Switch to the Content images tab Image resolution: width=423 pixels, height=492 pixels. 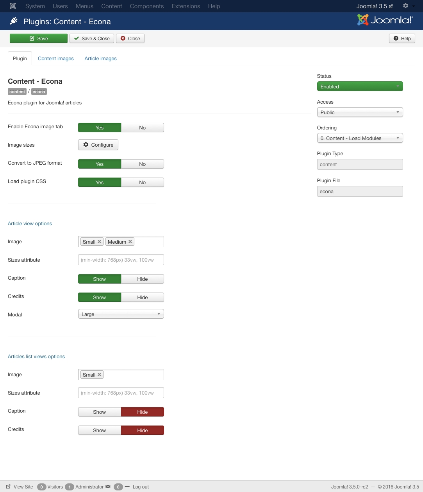[56, 59]
